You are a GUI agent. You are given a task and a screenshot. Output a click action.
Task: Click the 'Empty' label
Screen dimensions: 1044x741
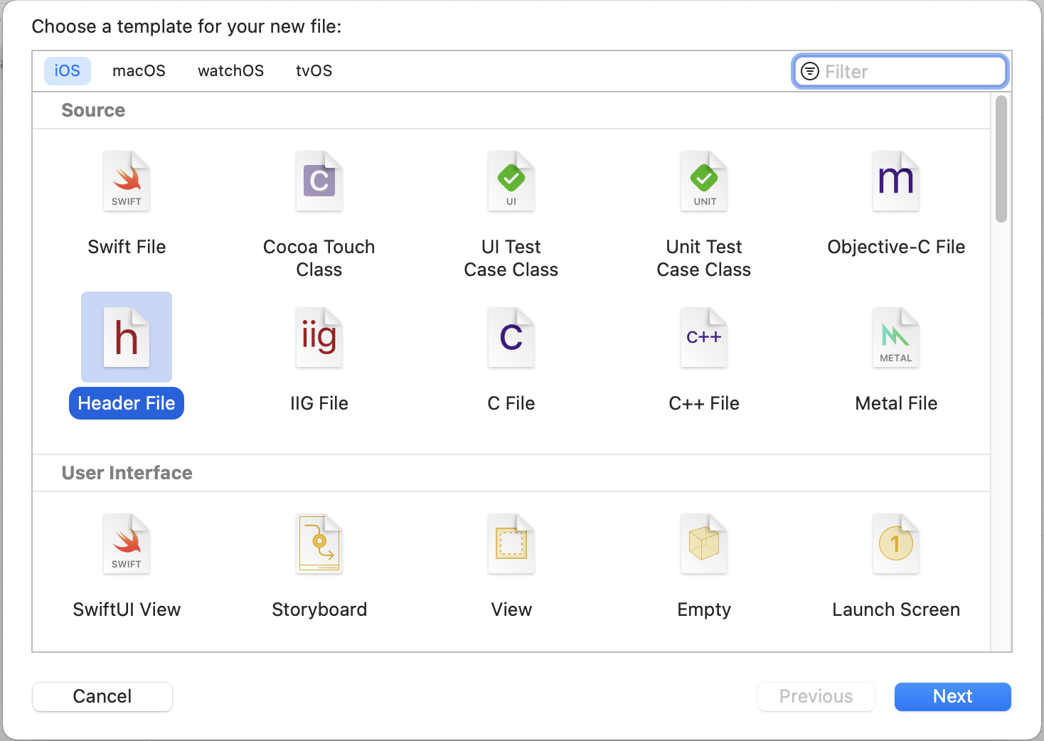[704, 609]
